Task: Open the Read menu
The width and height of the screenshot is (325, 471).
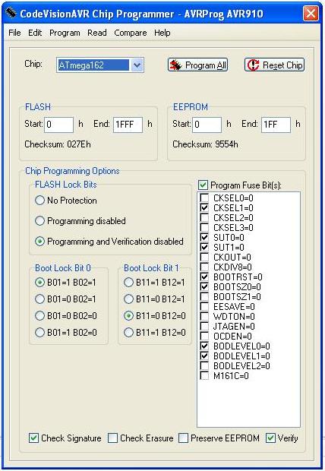Action: 96,33
